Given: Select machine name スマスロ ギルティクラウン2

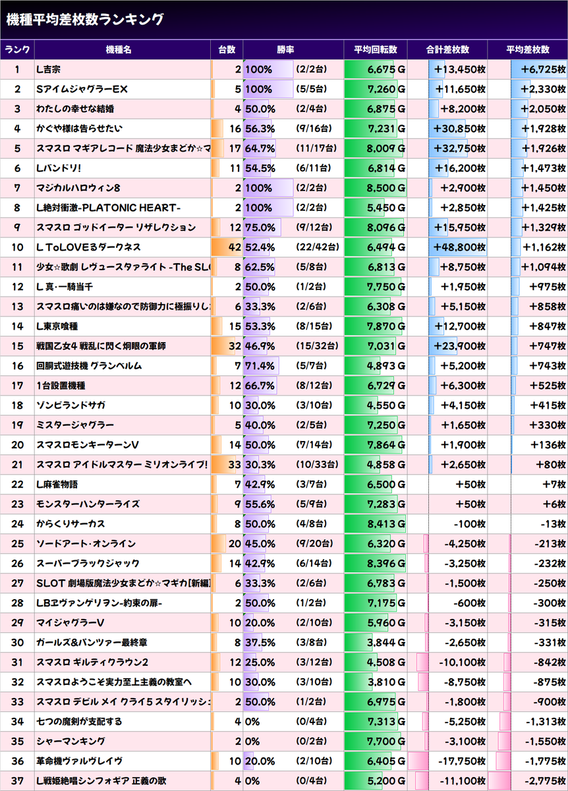Looking at the screenshot, I should click(x=92, y=662).
